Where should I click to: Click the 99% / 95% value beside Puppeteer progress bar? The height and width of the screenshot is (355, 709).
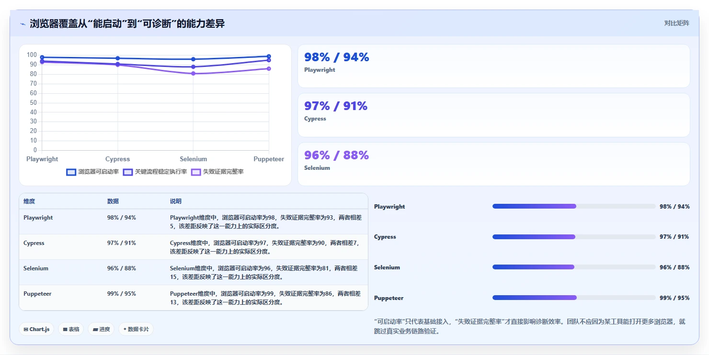pyautogui.click(x=675, y=298)
